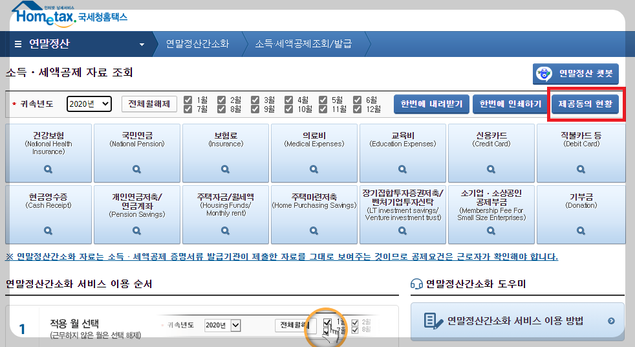Open 소득·세액공제조회/발급 breadcrumb tab
The height and width of the screenshot is (347, 635).
[x=303, y=44]
